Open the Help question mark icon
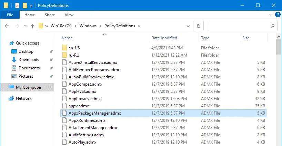Viewport: 282px width, 146px height. 278,15
